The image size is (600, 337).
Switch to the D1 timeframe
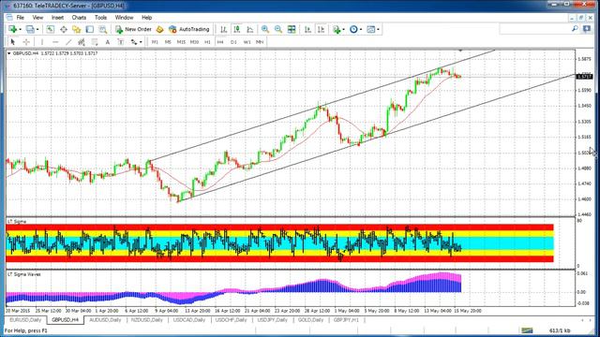tap(233, 42)
